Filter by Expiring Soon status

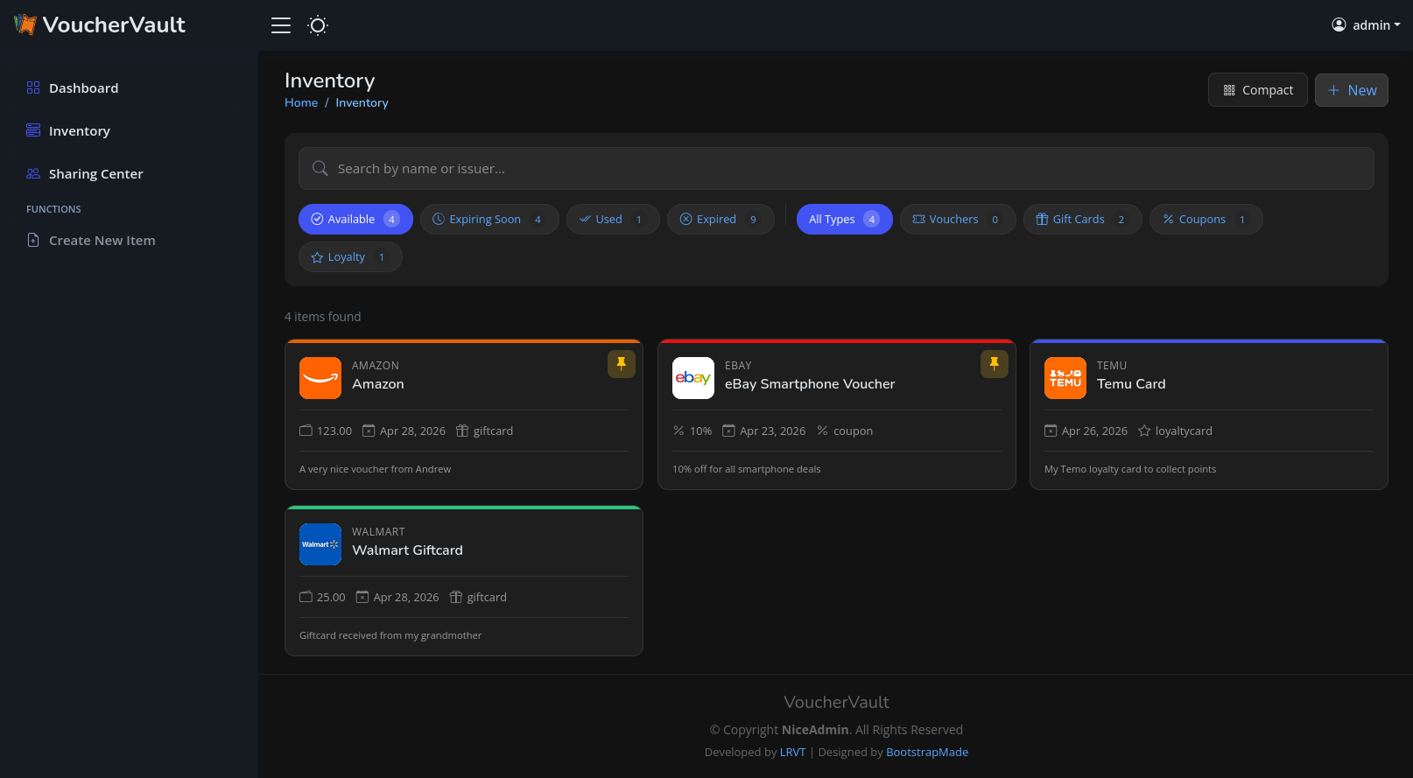point(489,220)
